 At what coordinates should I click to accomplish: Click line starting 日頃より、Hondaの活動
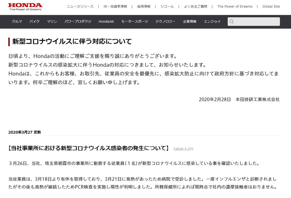click(x=93, y=56)
